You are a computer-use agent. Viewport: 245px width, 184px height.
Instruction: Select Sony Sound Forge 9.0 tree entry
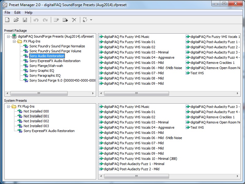(x=62, y=80)
